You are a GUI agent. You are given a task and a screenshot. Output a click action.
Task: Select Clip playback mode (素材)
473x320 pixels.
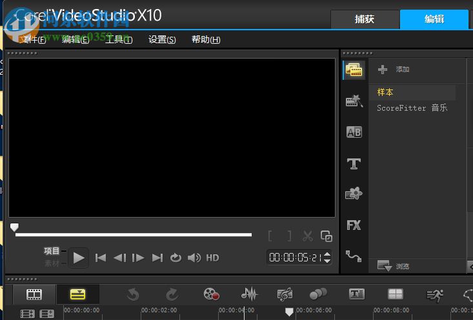click(x=52, y=263)
